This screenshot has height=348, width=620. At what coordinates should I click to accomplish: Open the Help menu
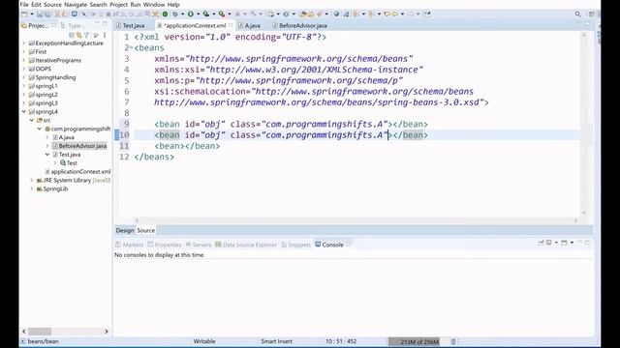(x=173, y=5)
